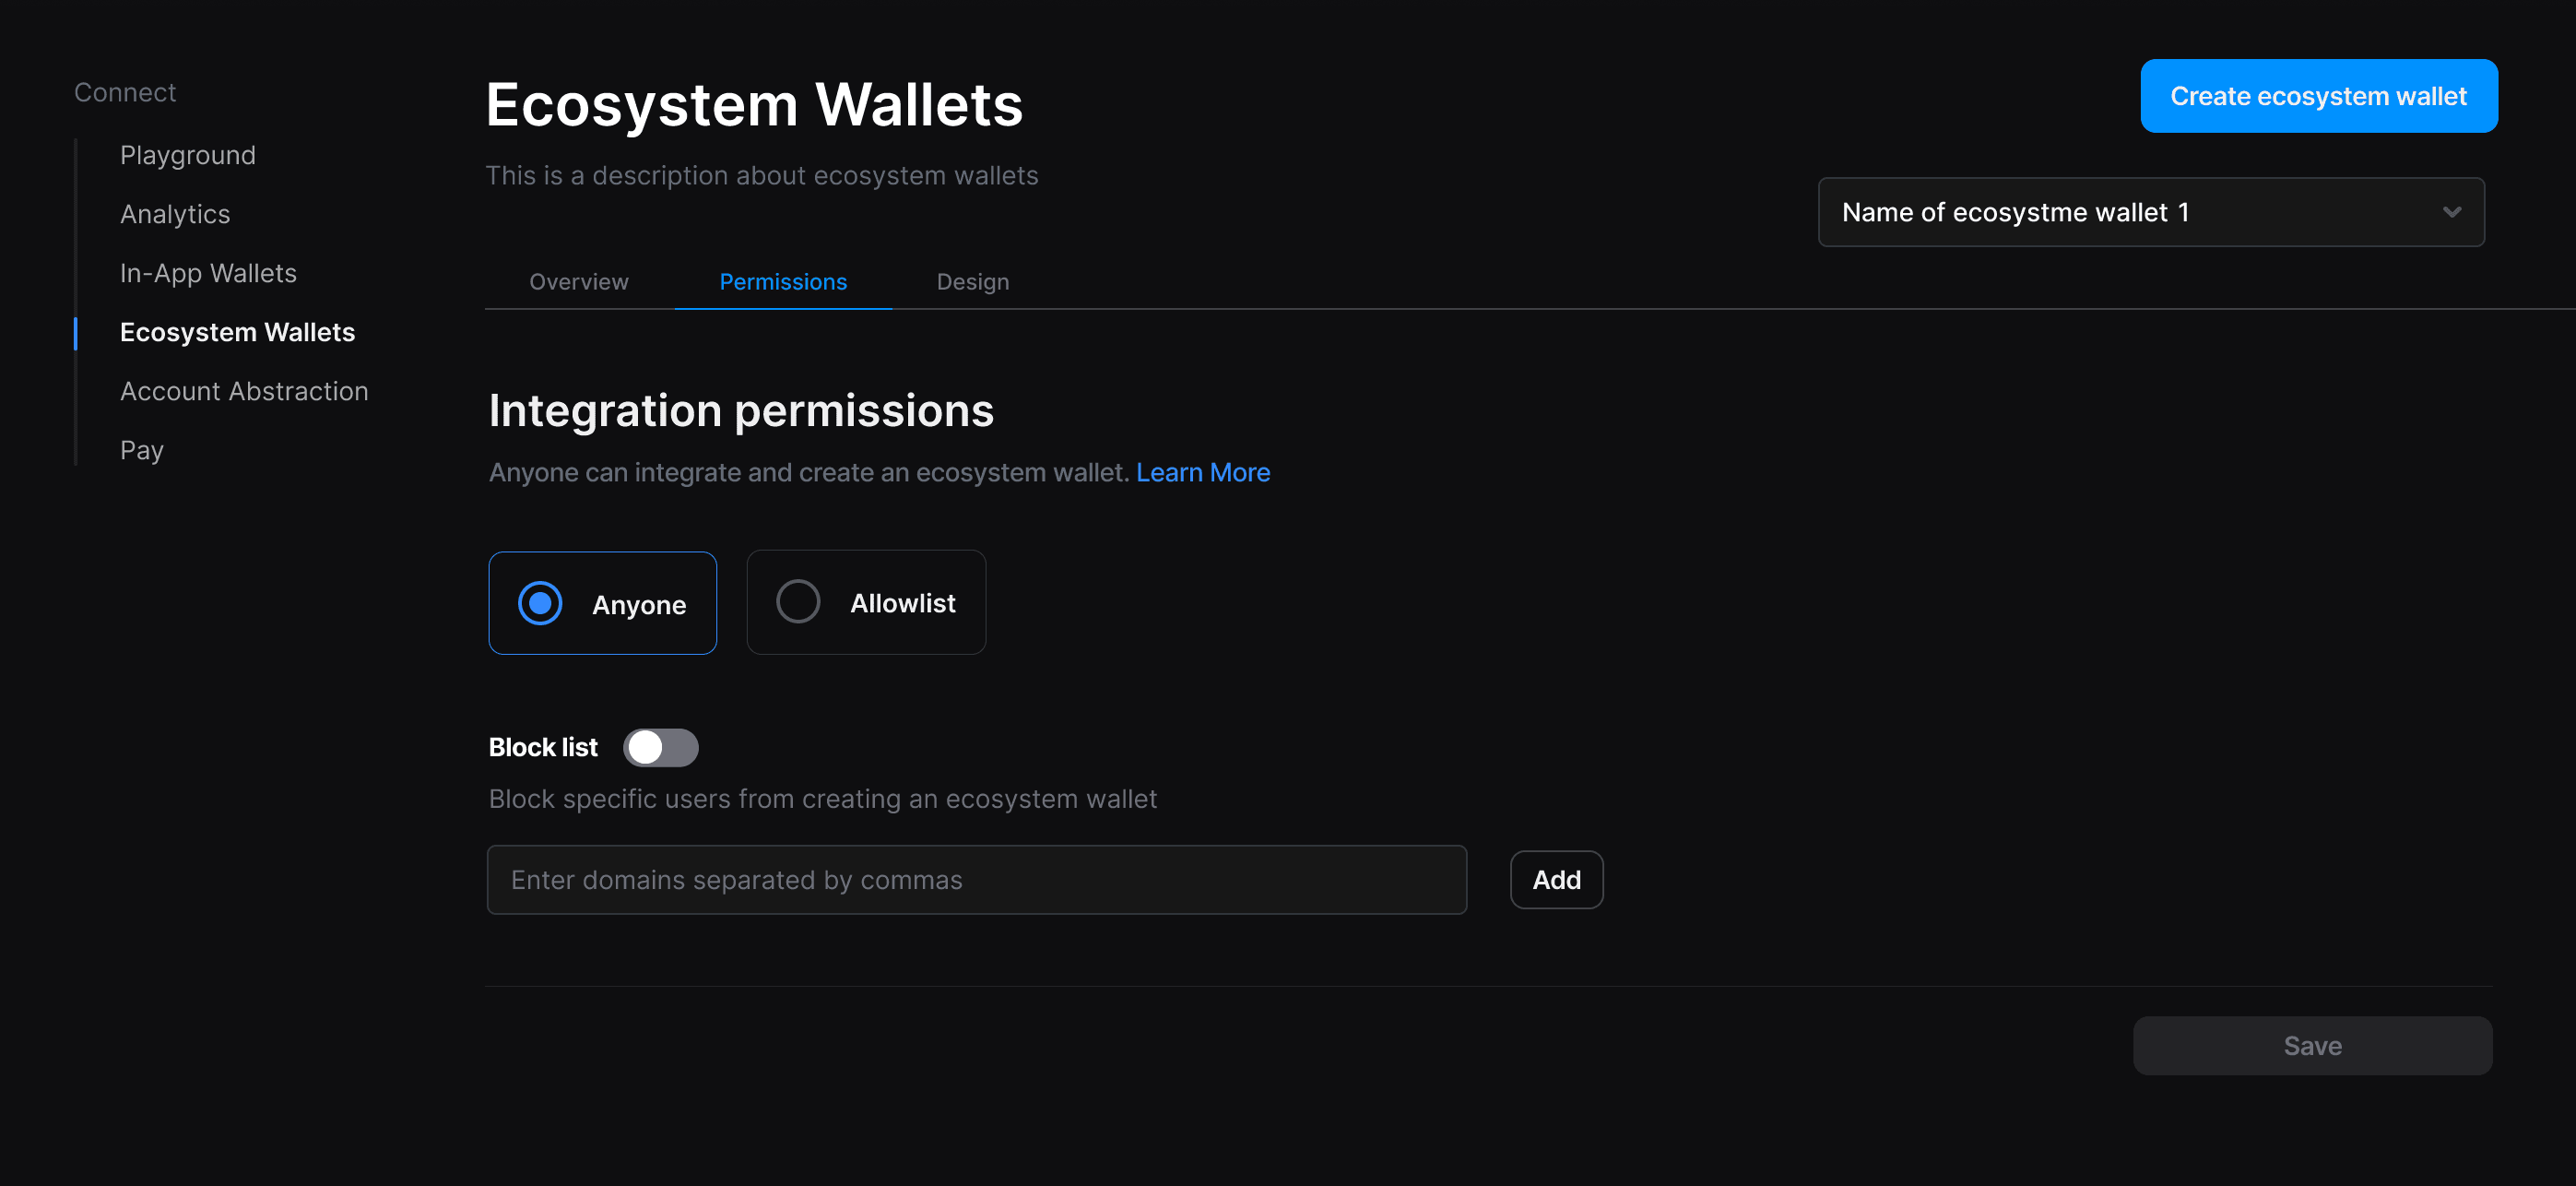Select the Anyone radio button
Viewport: 2576px width, 1186px height.
(x=540, y=603)
